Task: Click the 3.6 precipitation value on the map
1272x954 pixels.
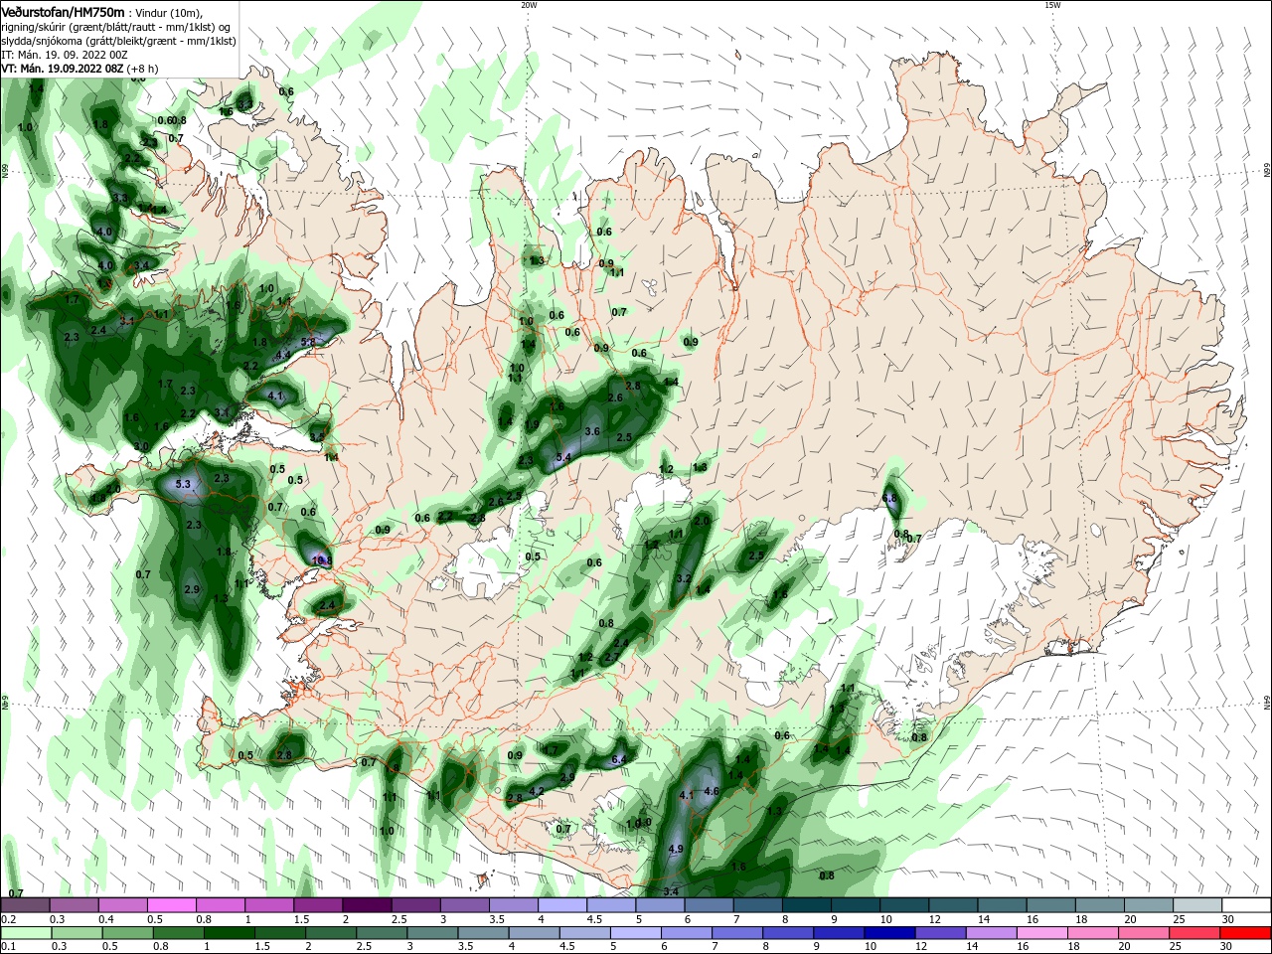Action: (592, 431)
